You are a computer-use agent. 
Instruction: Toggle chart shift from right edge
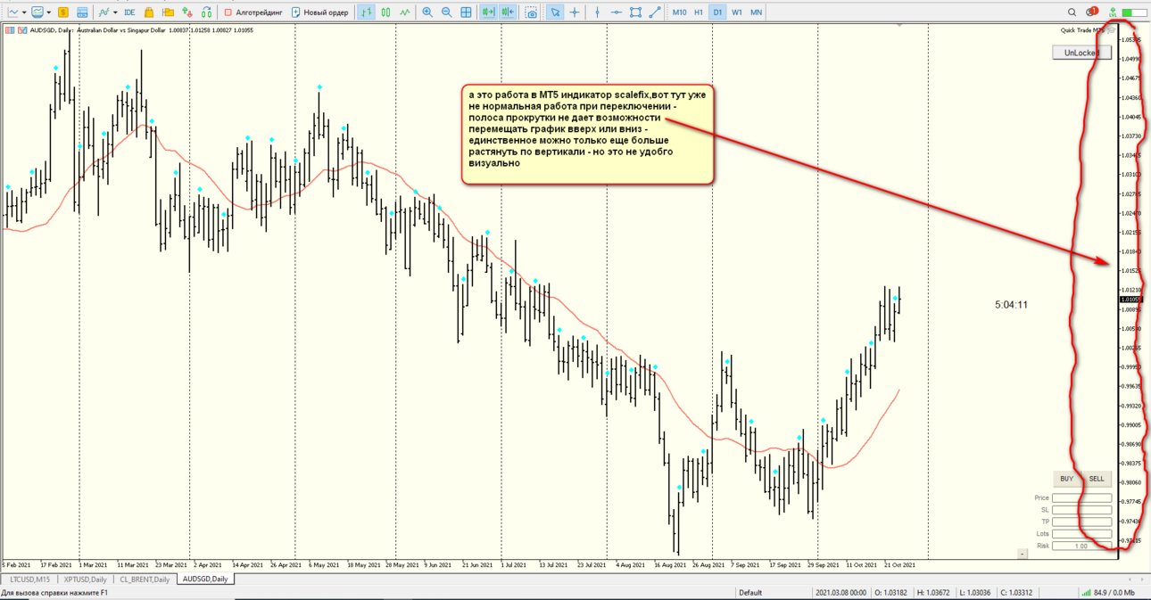click(x=508, y=12)
